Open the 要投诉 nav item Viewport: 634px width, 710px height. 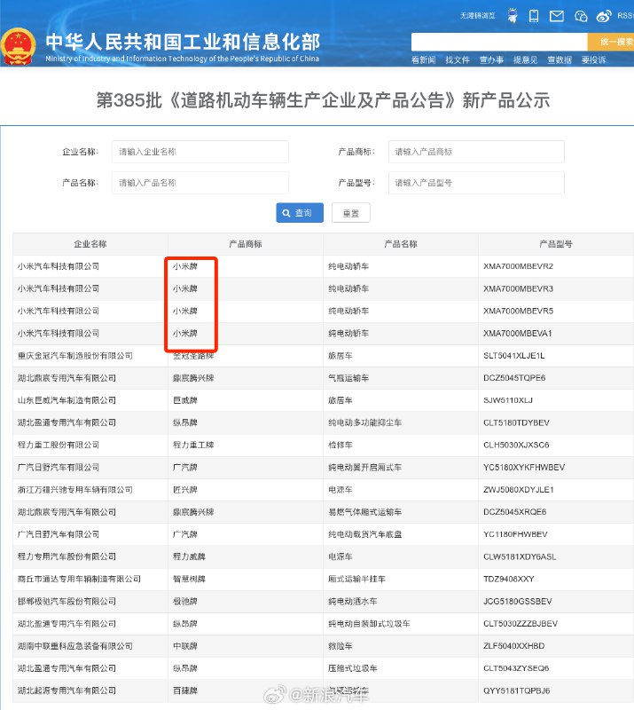[593, 59]
